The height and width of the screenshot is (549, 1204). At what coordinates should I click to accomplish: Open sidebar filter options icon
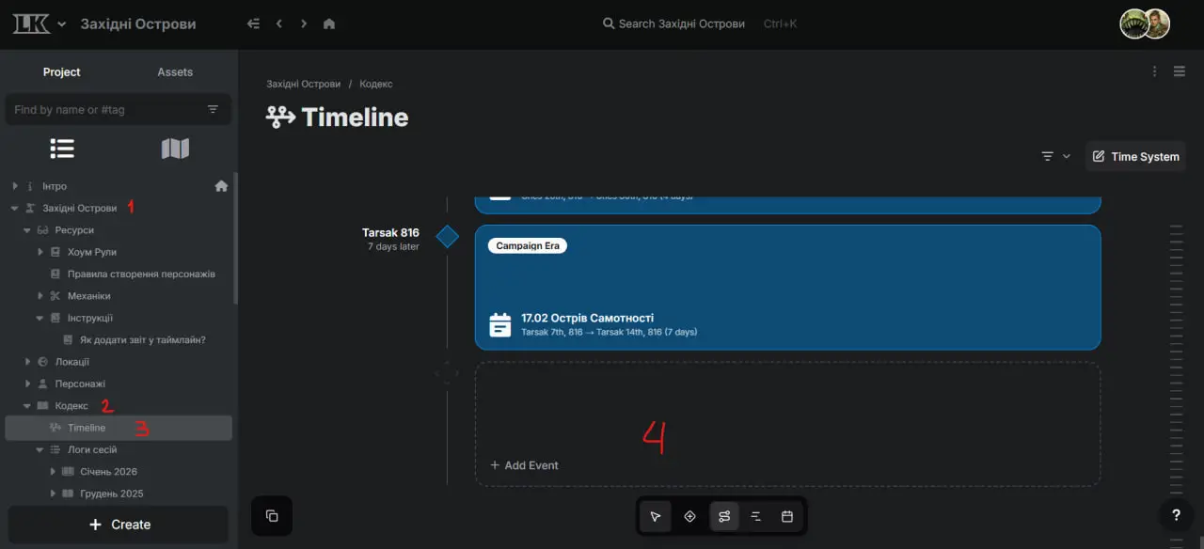(x=213, y=110)
